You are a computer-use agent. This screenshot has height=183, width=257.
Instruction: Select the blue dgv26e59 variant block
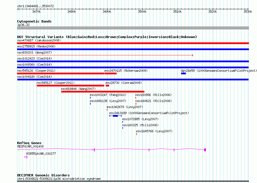(183, 73)
